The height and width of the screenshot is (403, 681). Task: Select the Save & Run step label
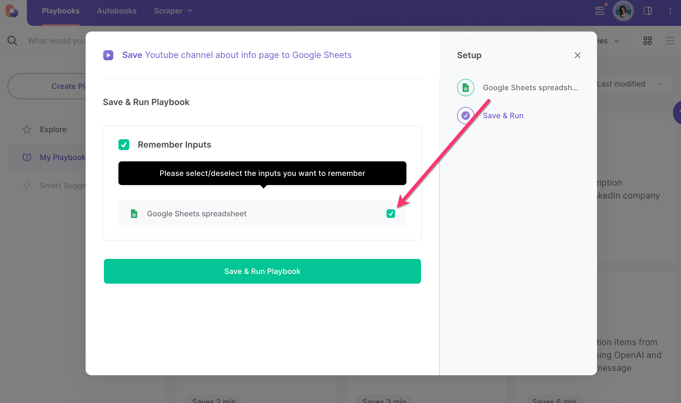(503, 115)
